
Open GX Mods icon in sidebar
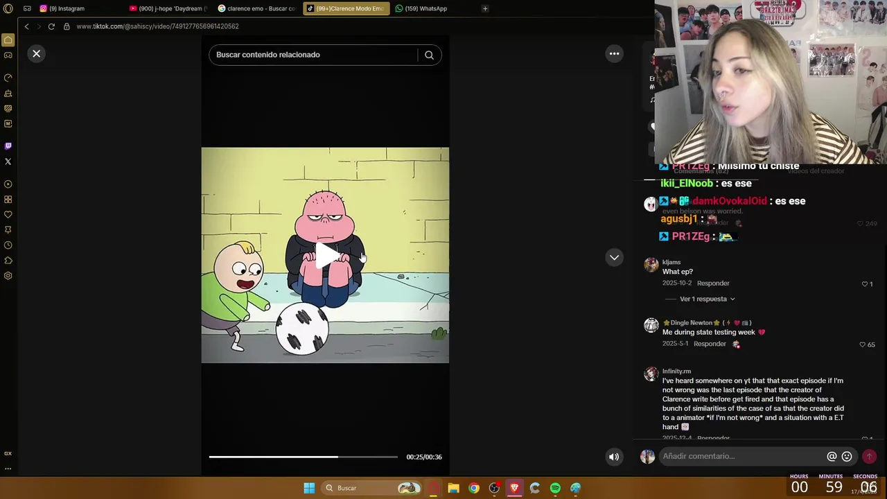[8, 108]
